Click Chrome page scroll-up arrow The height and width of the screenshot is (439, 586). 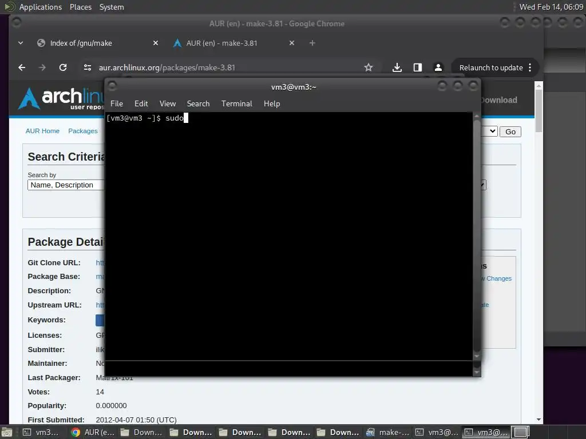[539, 86]
